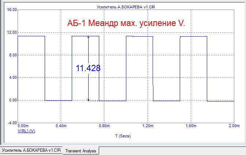Click the 0.00m X-axis time value
Viewport: 246px width, 155px height.
[23, 126]
